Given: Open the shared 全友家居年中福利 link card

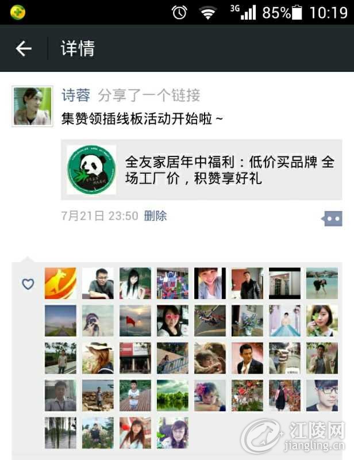Looking at the screenshot, I should pos(202,170).
